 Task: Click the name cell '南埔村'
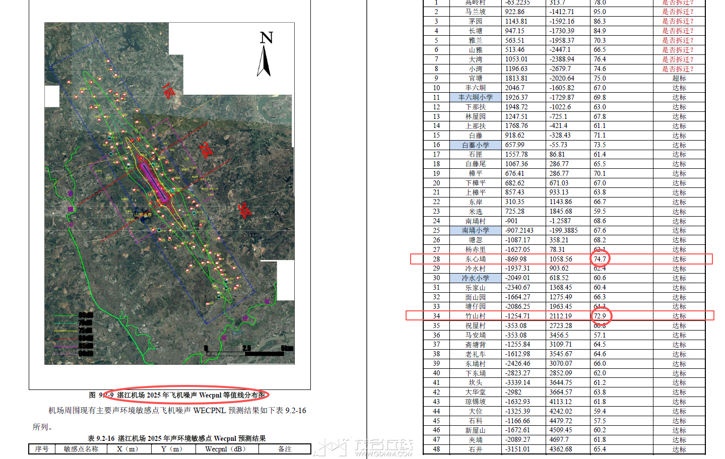coord(475,221)
